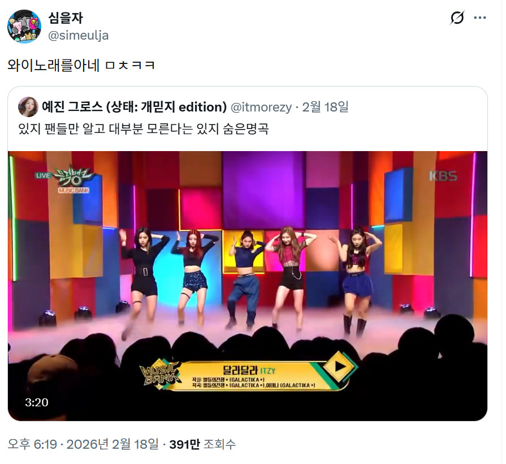Open the 예진 그로스 quoted author name
This screenshot has width=506, height=464.
[134, 107]
